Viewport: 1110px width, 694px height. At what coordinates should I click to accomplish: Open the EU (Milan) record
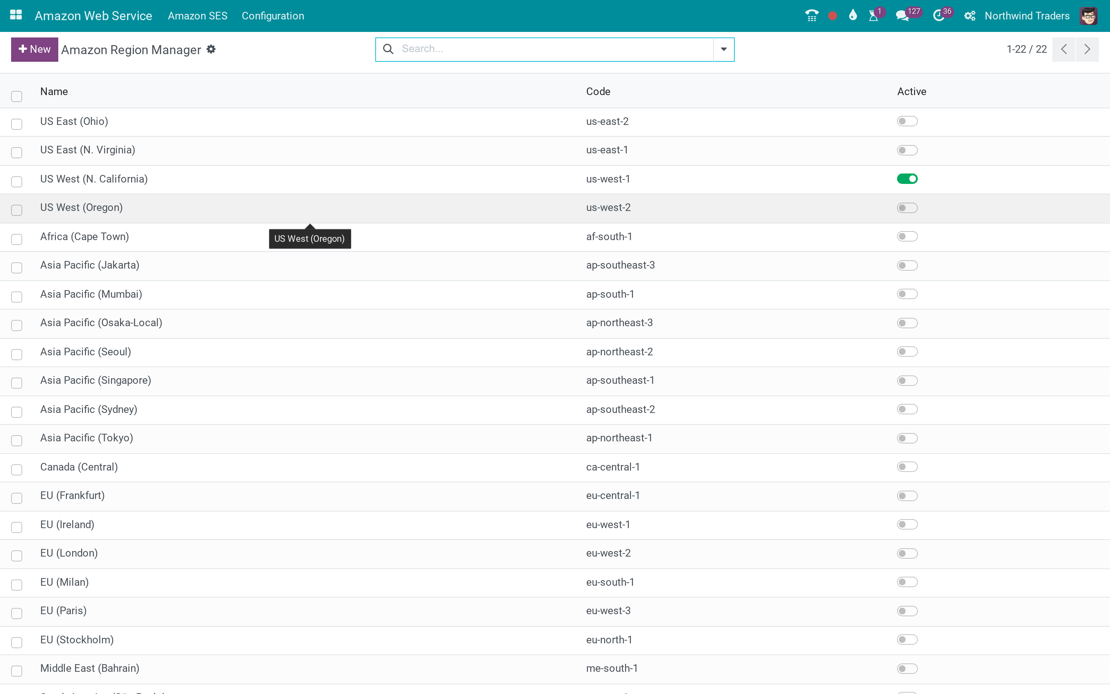[x=64, y=582]
